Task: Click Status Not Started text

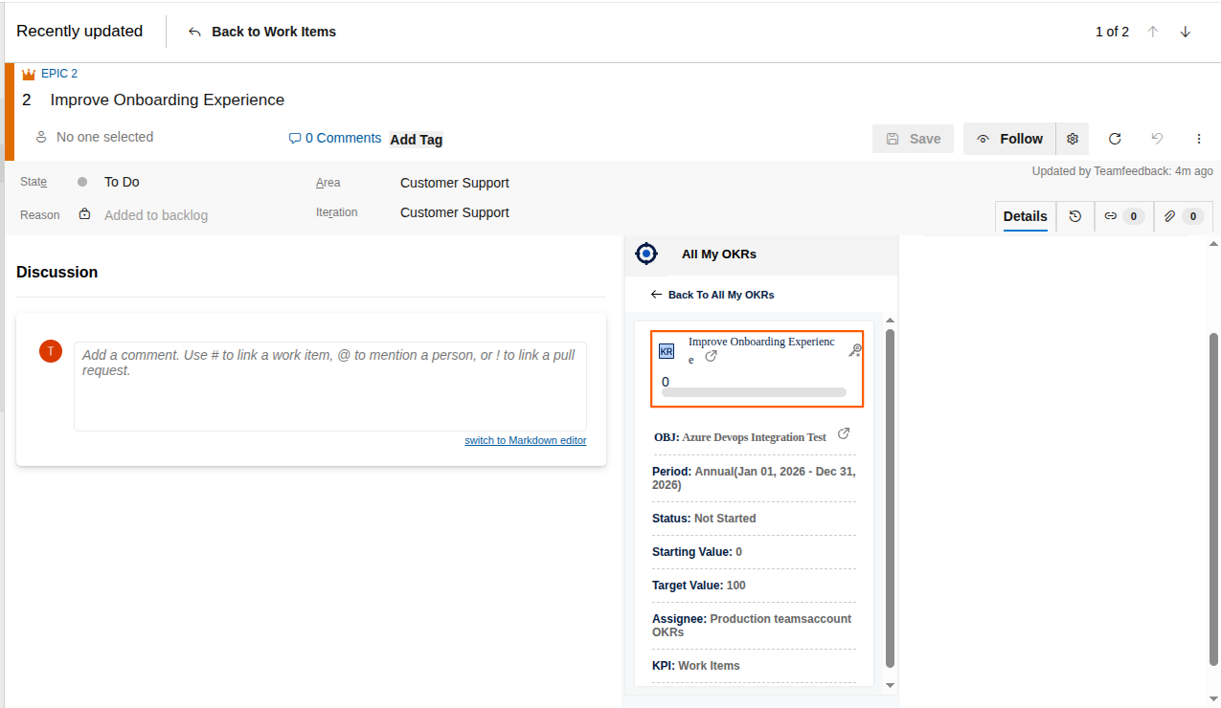Action: pos(704,519)
